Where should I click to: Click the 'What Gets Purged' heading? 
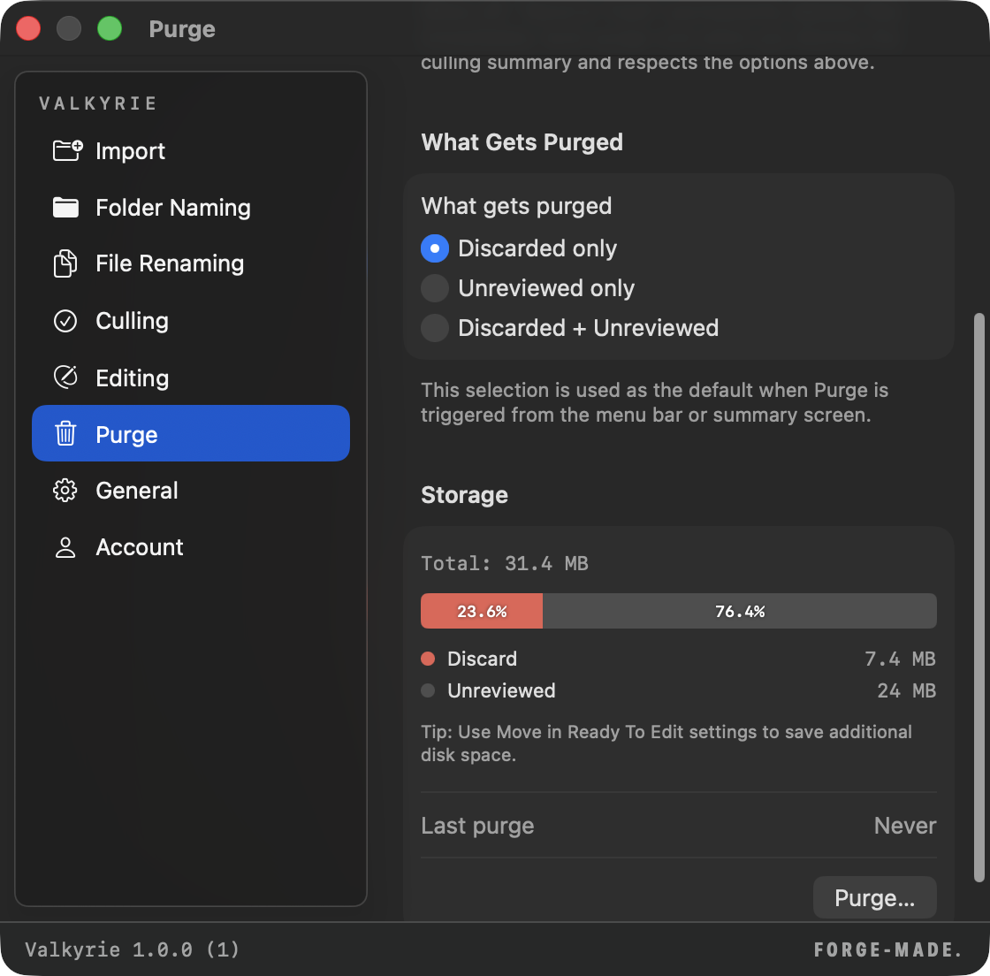tap(522, 142)
